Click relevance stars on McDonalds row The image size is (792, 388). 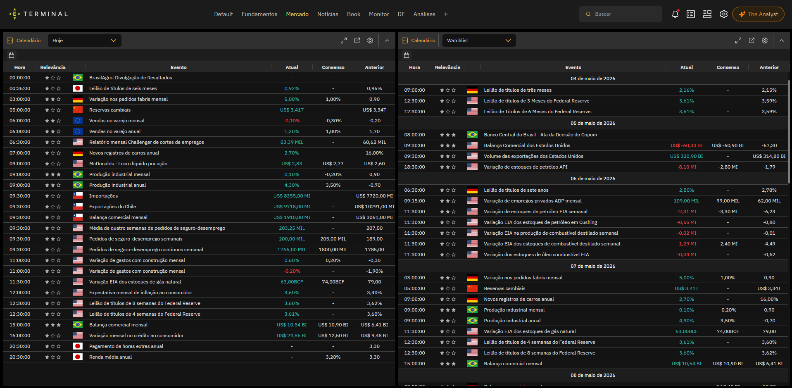click(x=53, y=164)
